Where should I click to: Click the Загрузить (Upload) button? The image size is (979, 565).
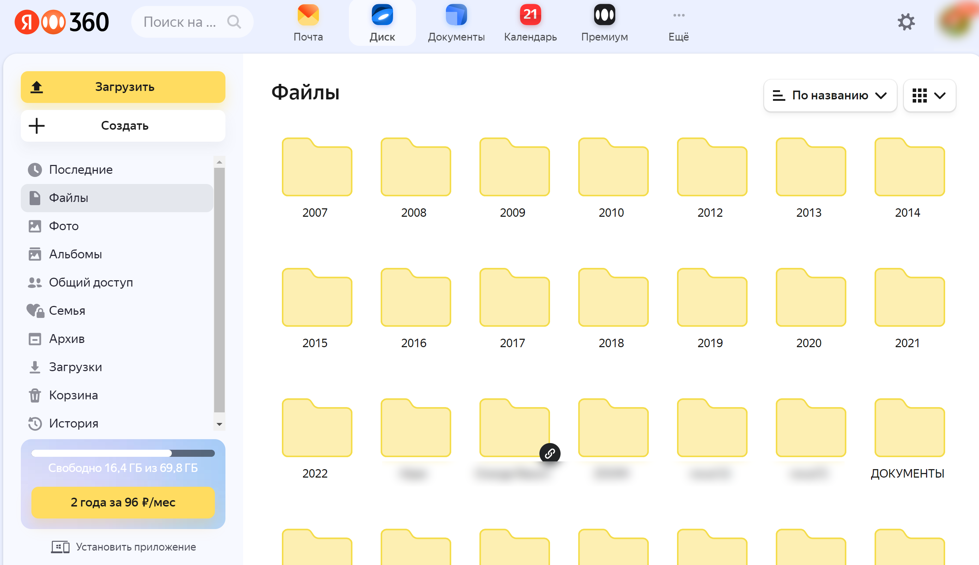pyautogui.click(x=124, y=87)
